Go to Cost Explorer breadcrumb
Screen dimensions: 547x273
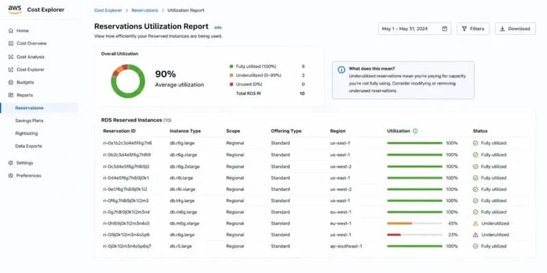108,10
